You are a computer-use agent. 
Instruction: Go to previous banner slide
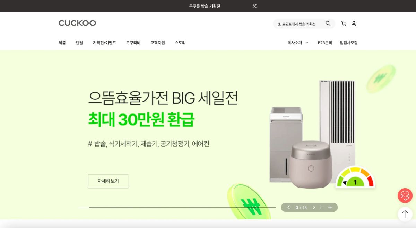pos(288,207)
